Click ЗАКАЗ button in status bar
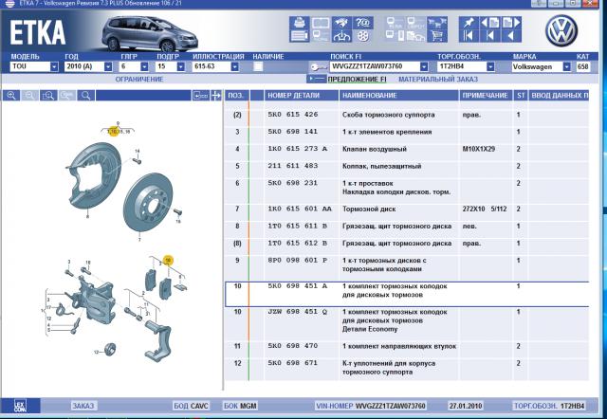 [x=83, y=406]
